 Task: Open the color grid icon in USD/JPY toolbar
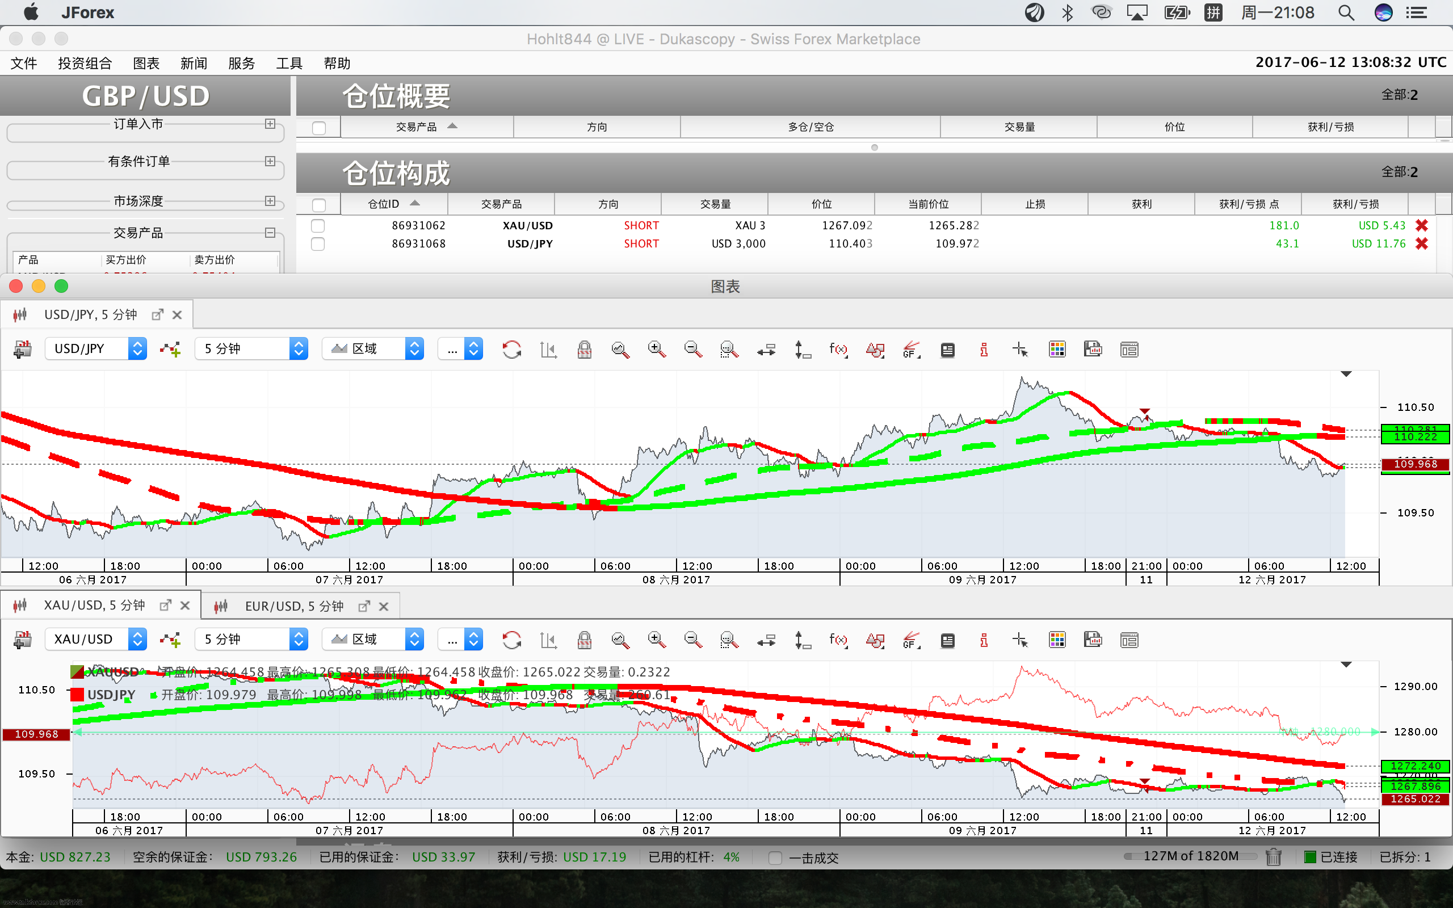(x=1057, y=349)
